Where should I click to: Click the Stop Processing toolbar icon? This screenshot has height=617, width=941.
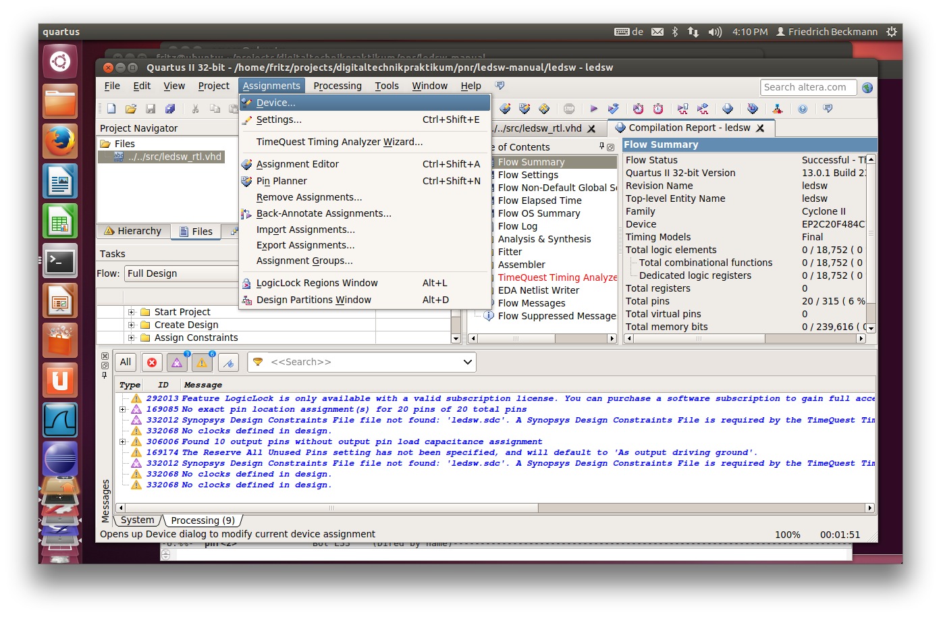coord(569,109)
